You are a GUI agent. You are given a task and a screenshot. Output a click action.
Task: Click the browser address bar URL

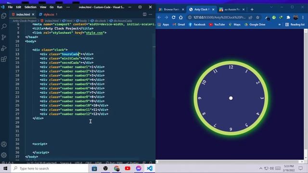219,17
